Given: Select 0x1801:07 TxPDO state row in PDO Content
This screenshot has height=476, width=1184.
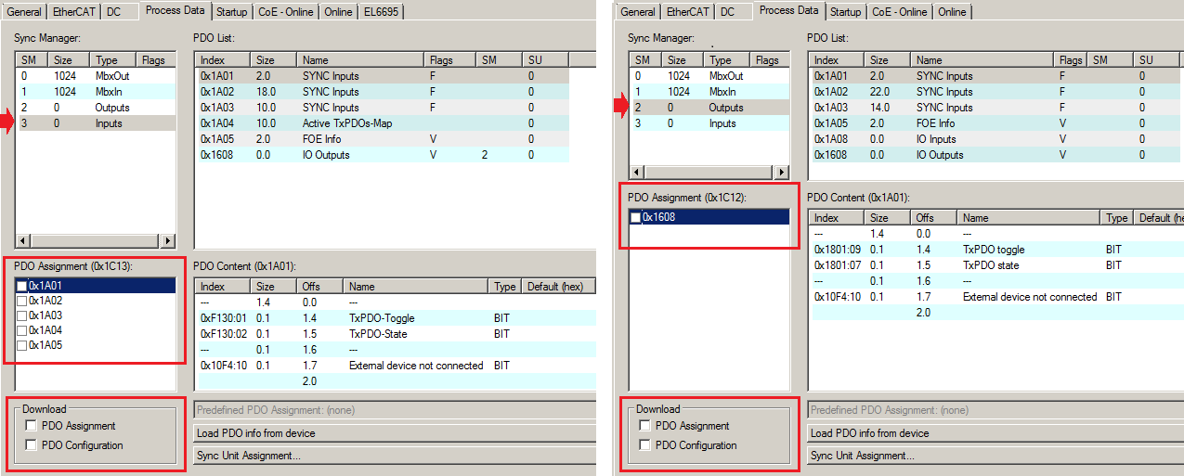Looking at the screenshot, I should [996, 265].
